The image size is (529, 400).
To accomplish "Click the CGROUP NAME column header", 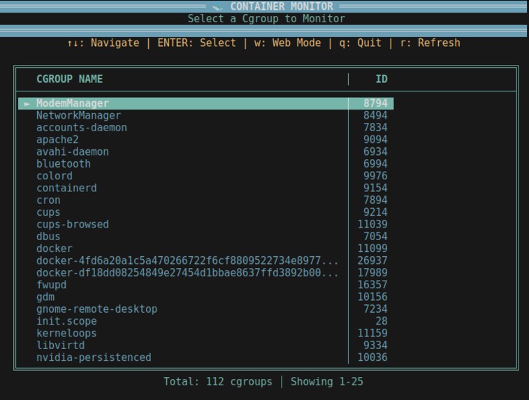I will [69, 79].
